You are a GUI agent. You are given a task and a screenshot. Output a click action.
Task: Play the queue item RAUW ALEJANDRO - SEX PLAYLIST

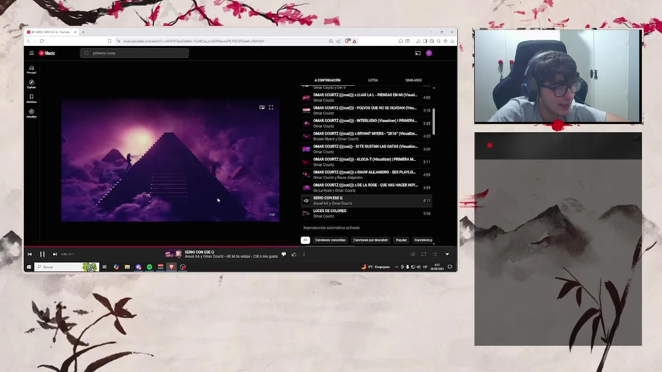[x=367, y=175]
